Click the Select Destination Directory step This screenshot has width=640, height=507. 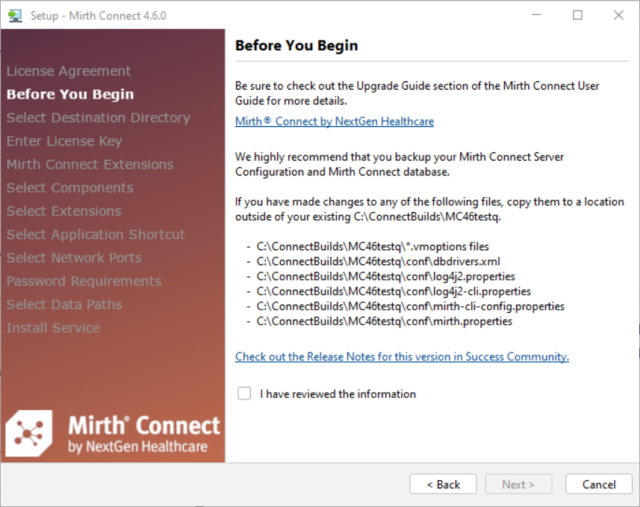pos(99,117)
